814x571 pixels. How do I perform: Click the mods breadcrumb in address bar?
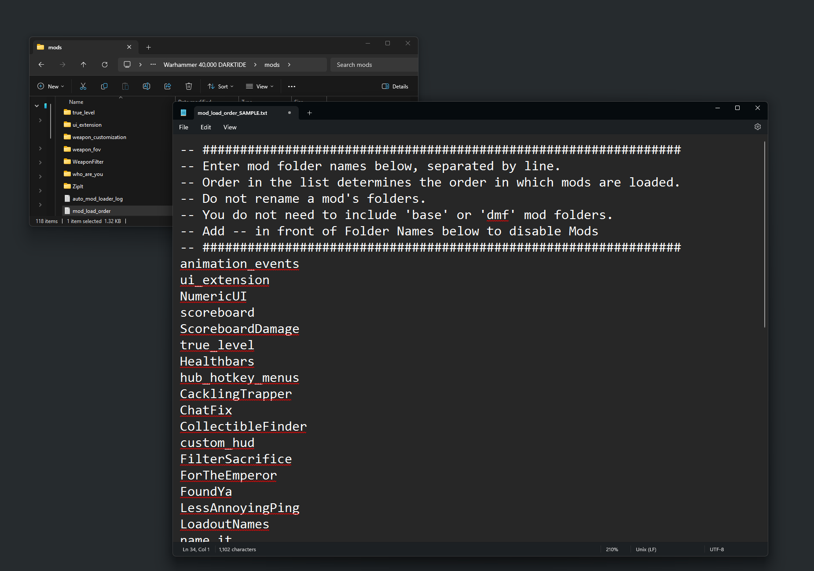pos(272,65)
